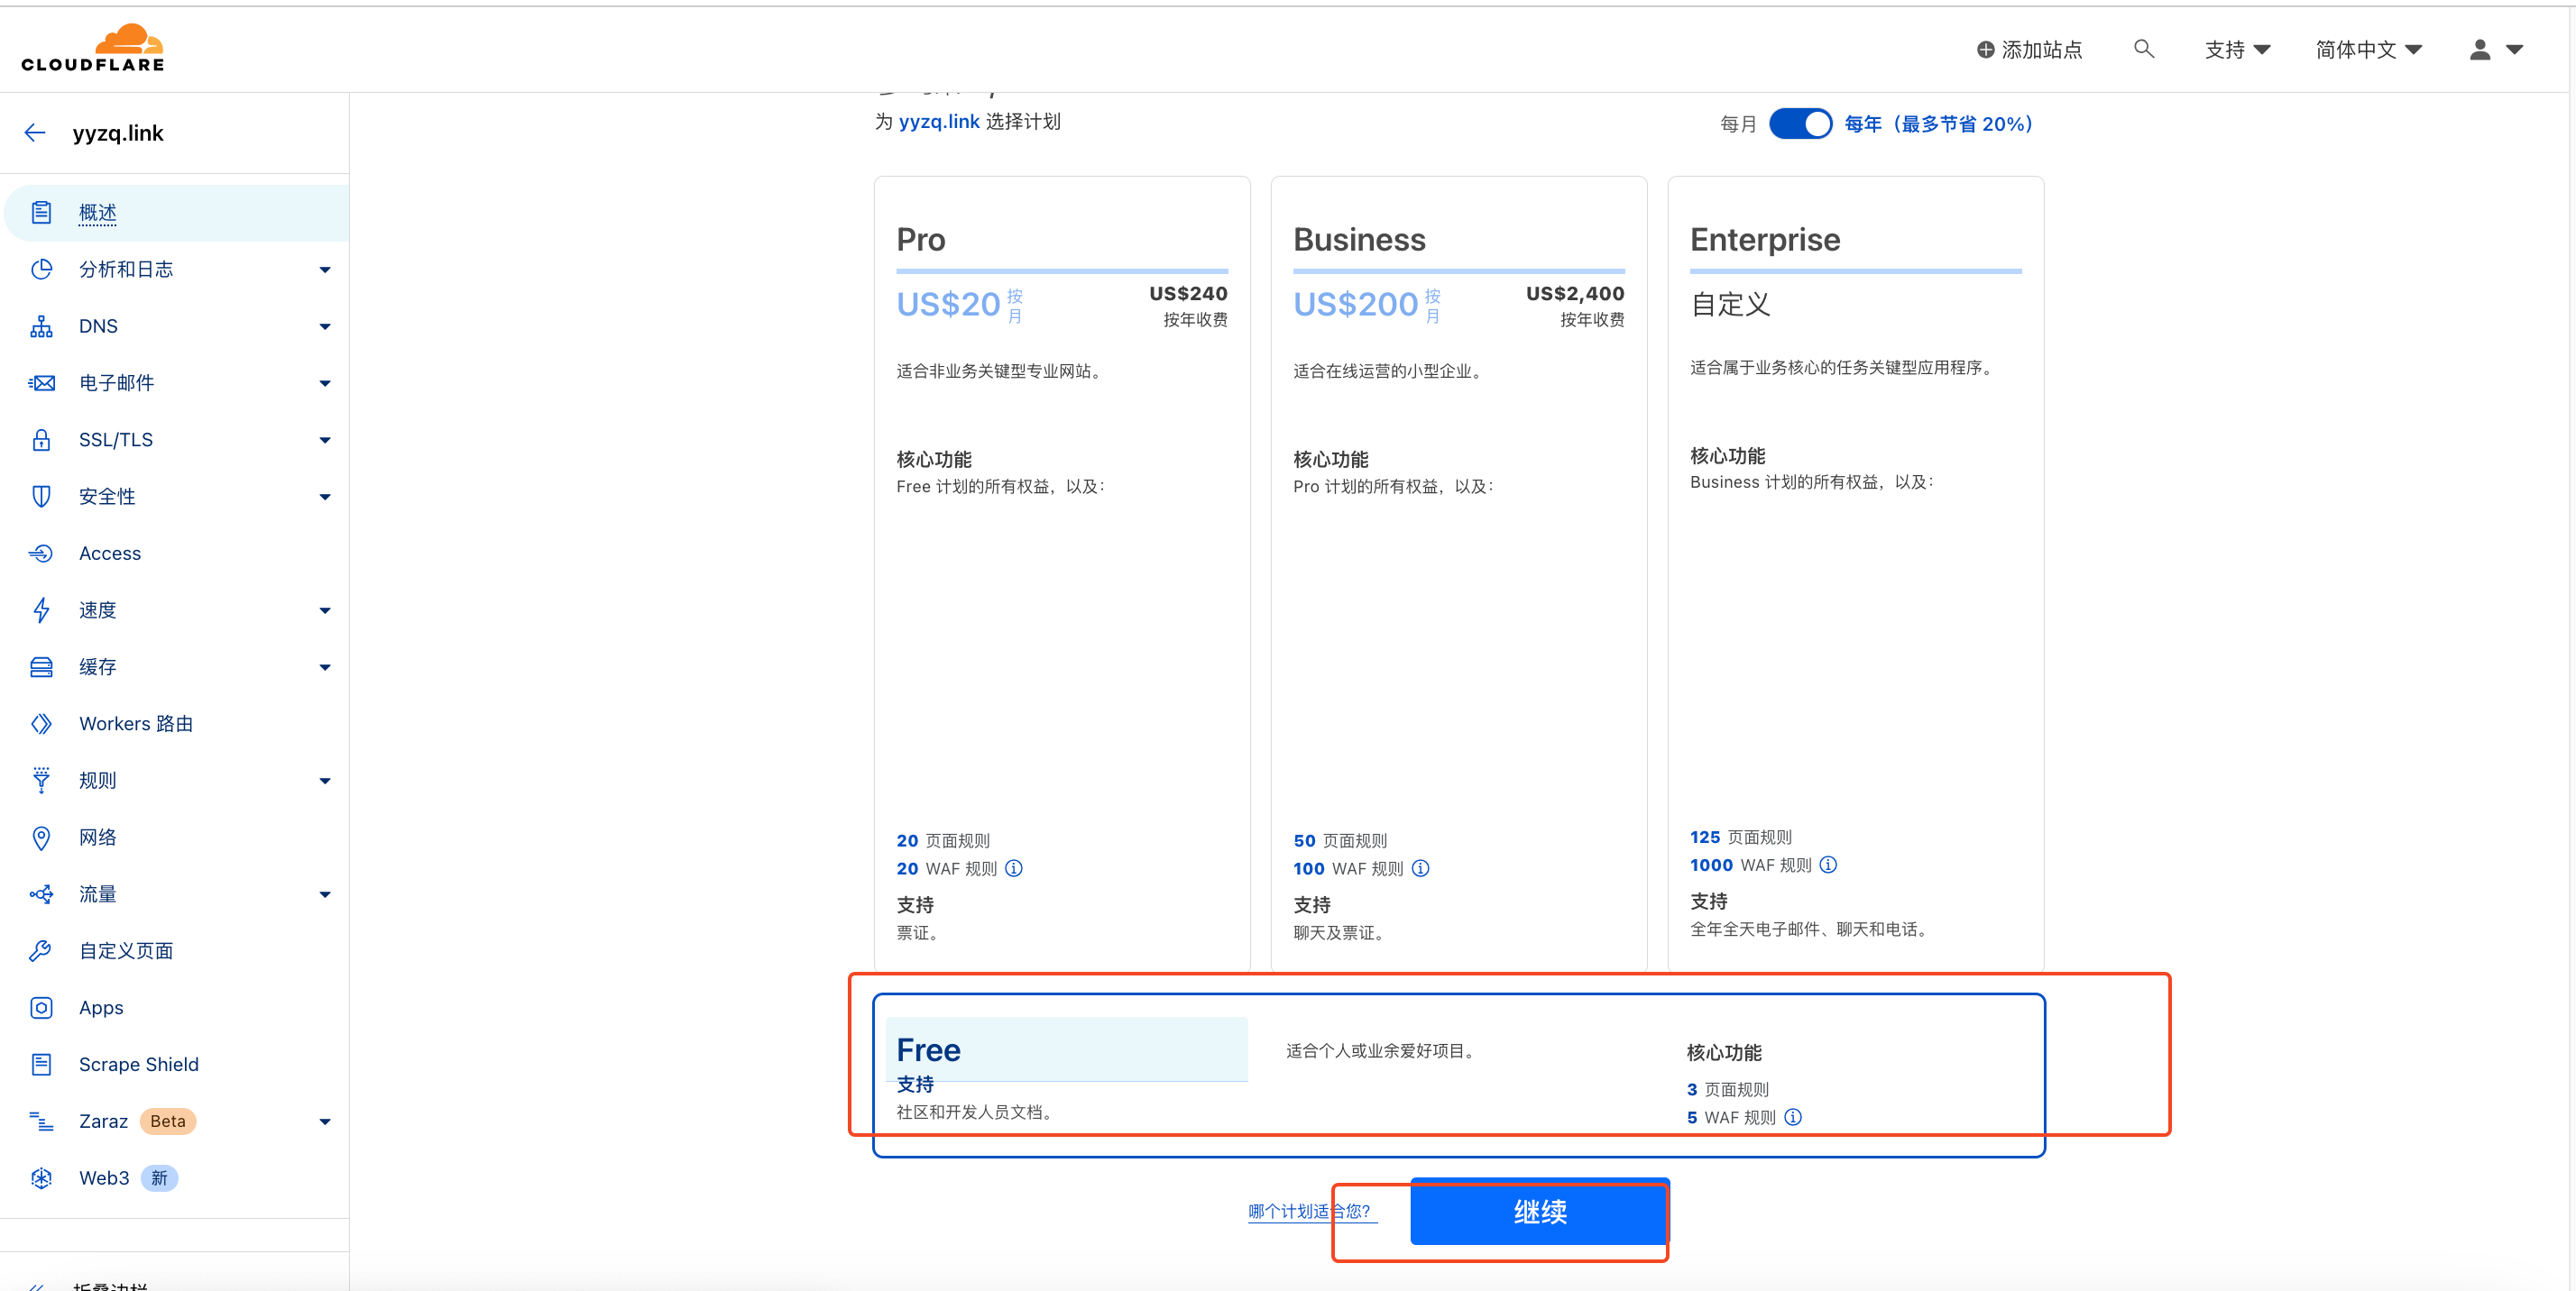Toggle the 每月/每年 billing switch

click(1800, 124)
